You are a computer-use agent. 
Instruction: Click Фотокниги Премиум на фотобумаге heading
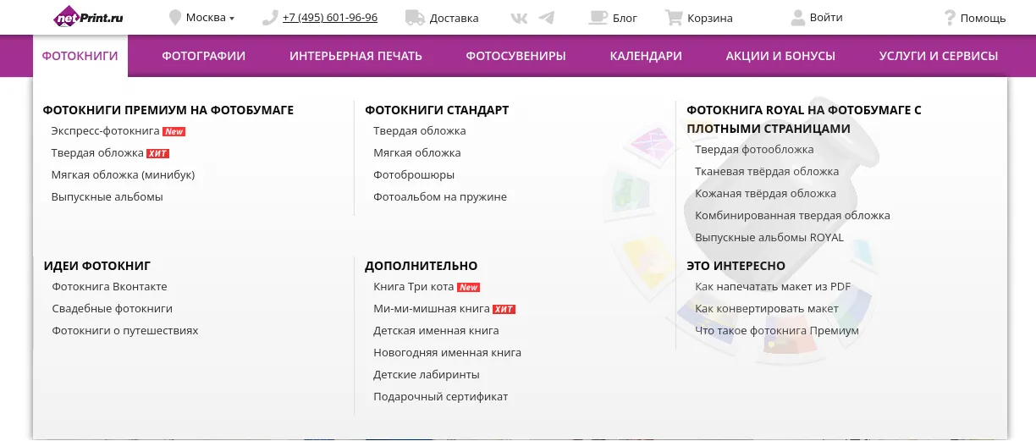tap(168, 110)
